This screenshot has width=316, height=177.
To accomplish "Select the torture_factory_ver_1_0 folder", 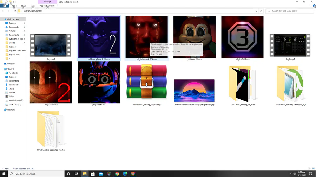I will click(x=290, y=84).
